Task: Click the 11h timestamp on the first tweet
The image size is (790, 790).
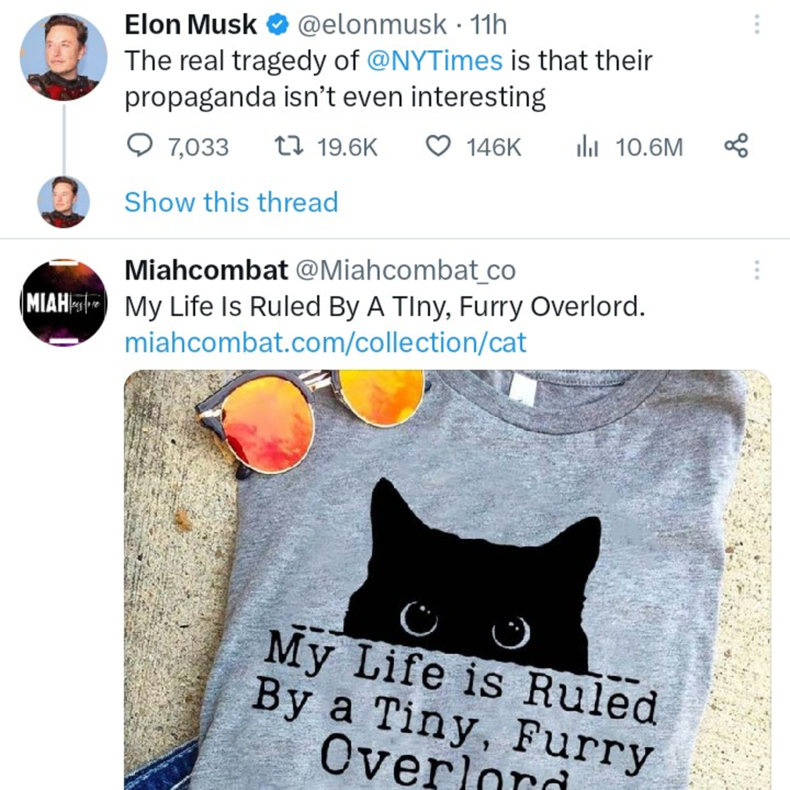Action: (x=488, y=24)
